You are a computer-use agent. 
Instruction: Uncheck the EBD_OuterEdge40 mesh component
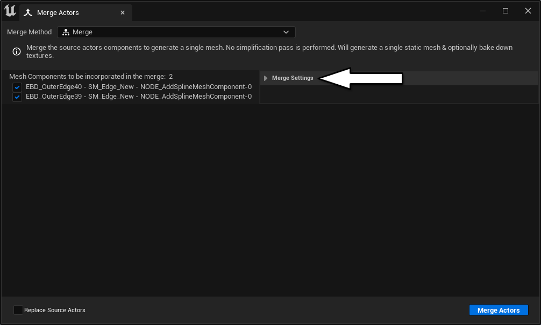click(x=17, y=87)
